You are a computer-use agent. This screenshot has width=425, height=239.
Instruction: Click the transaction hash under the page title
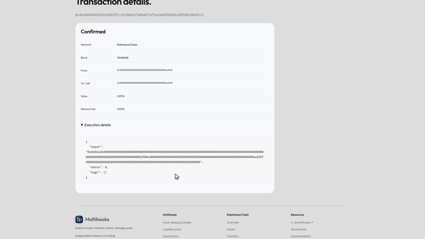coord(139,15)
